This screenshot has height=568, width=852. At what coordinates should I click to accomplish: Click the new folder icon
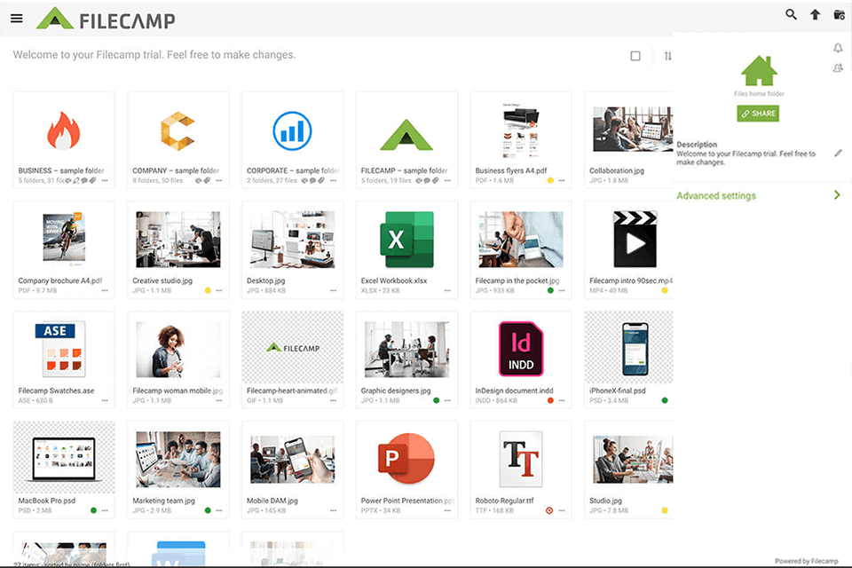pos(839,15)
